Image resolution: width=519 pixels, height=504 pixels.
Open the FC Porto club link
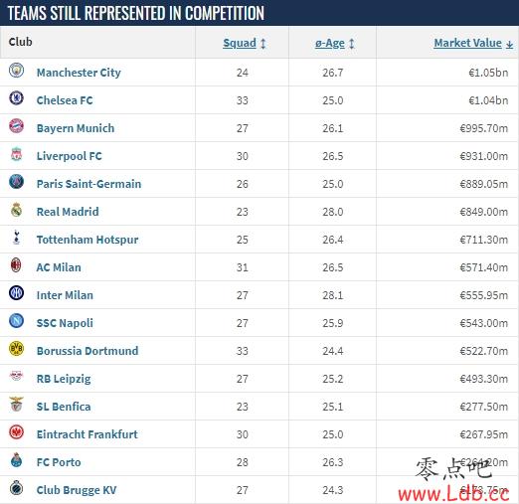coord(59,462)
